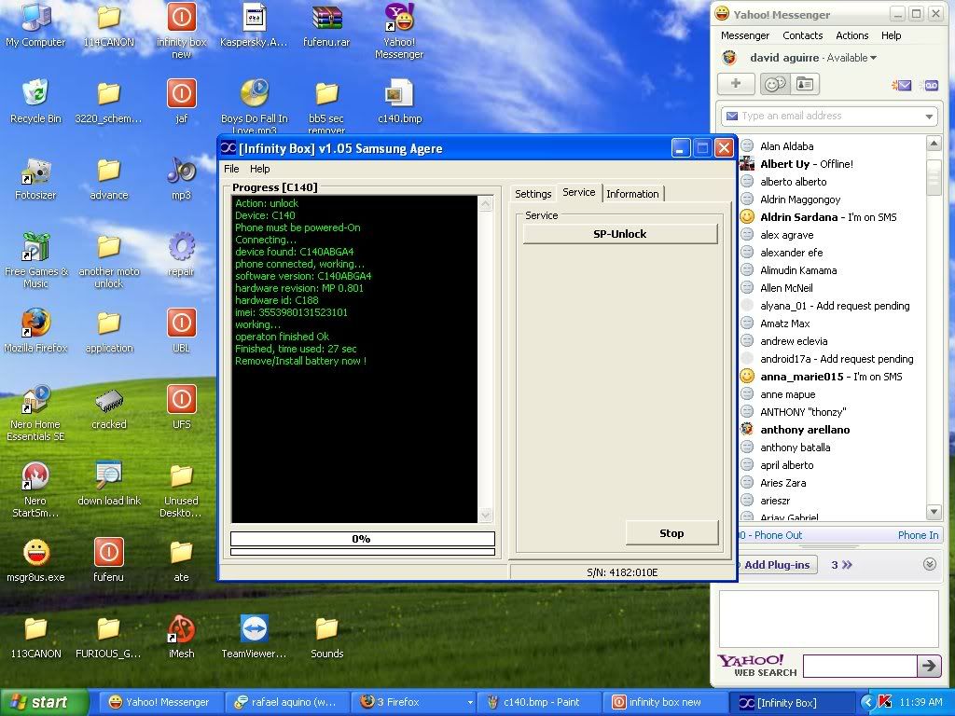Screen dimensions: 955x716
Task: Open the Recycle Bin icon
Action: [35, 101]
